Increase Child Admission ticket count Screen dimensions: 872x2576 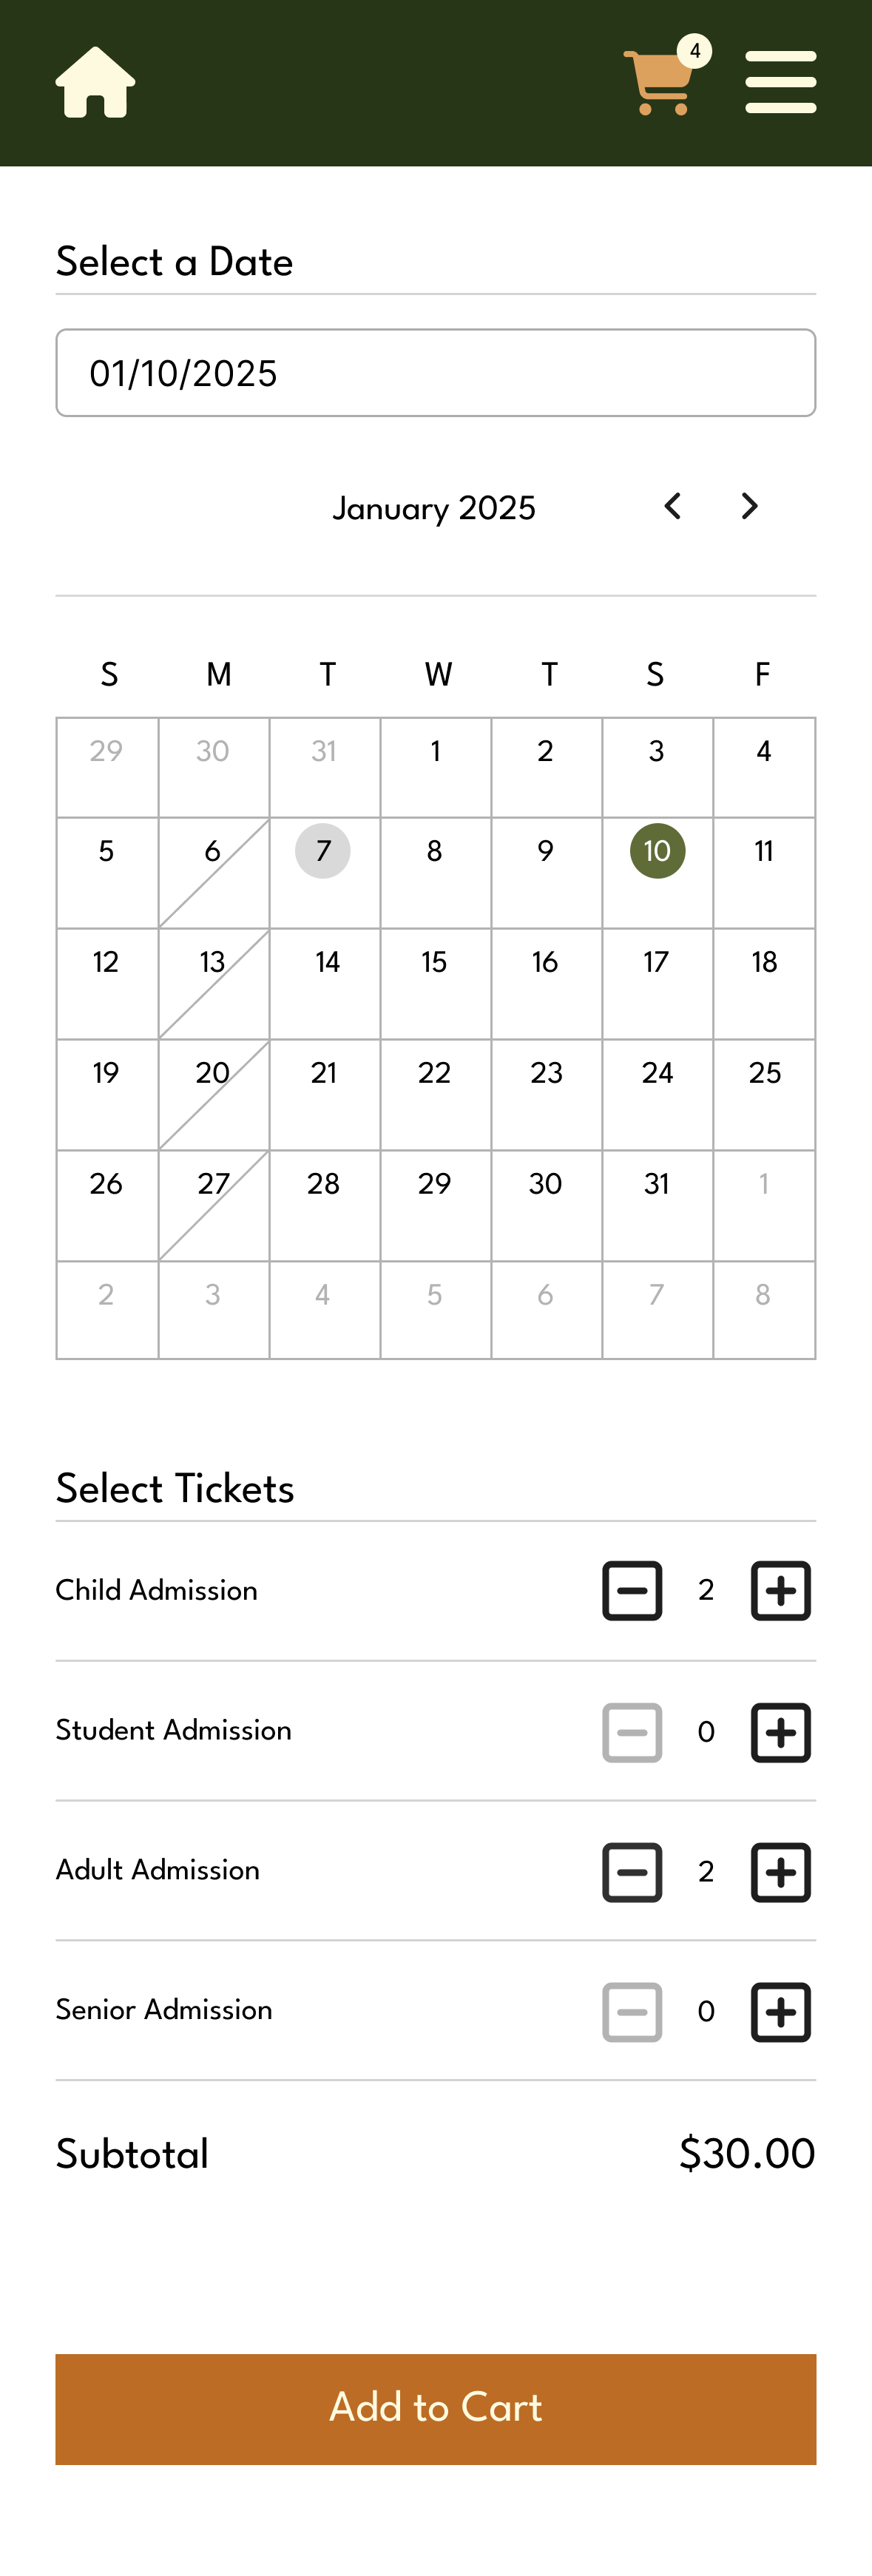(x=780, y=1590)
